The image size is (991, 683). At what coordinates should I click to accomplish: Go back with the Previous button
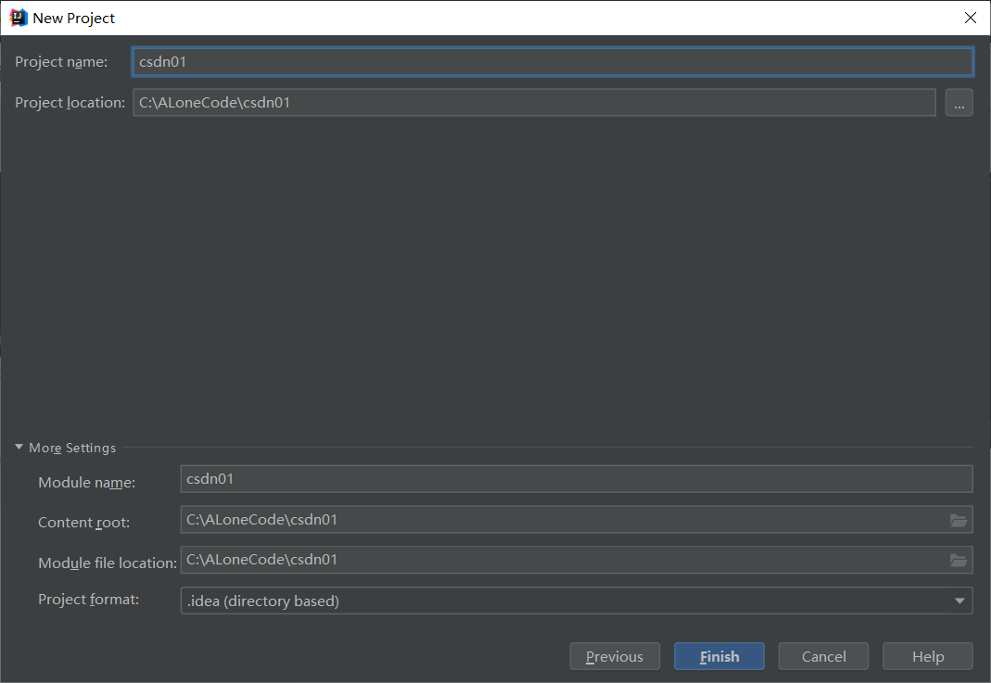tap(615, 656)
